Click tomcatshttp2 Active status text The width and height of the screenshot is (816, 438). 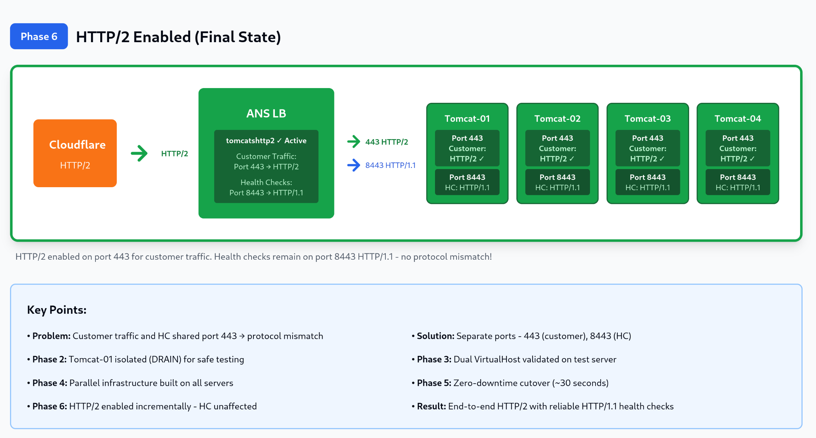coord(266,141)
